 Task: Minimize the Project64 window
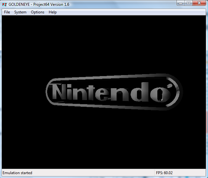pos(181,3)
